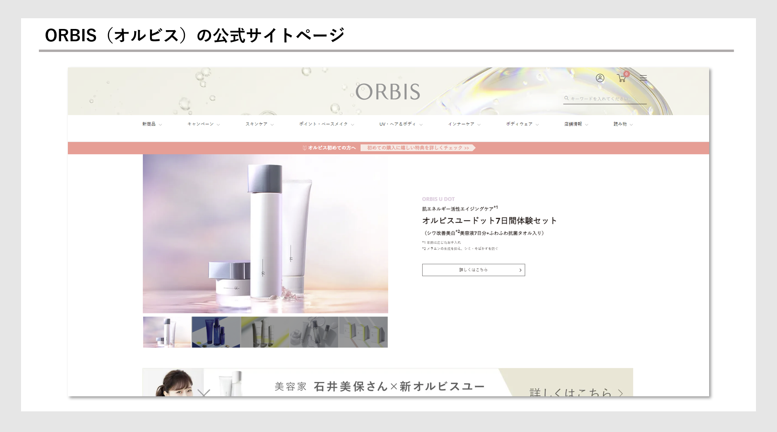Select the yellow boxes fifth carousel thumbnail

pyautogui.click(x=363, y=332)
